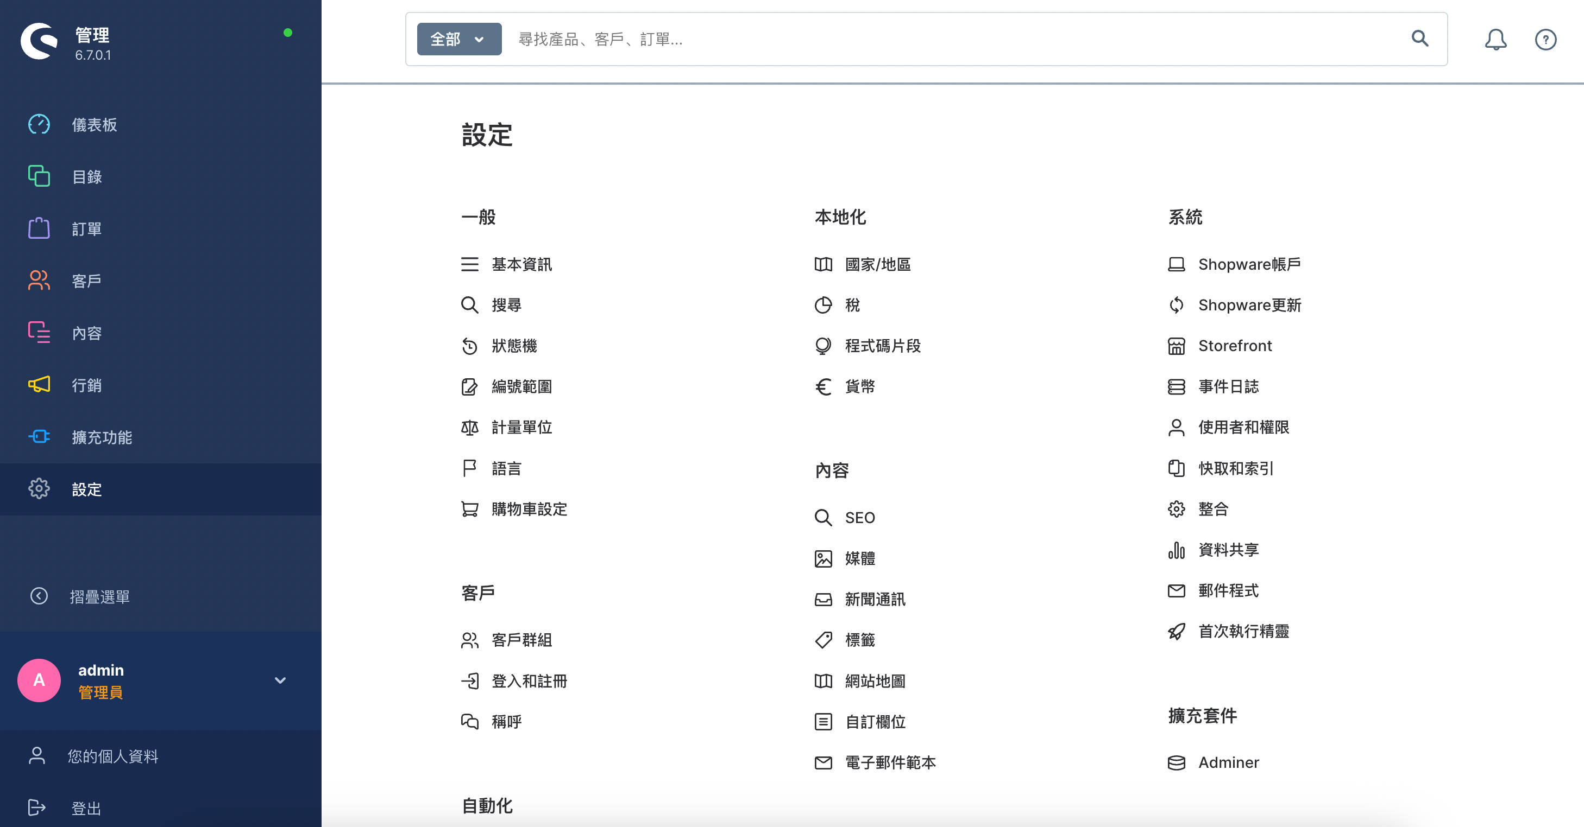This screenshot has height=827, width=1584.
Task: Expand the admin user menu chevron
Action: coord(280,680)
